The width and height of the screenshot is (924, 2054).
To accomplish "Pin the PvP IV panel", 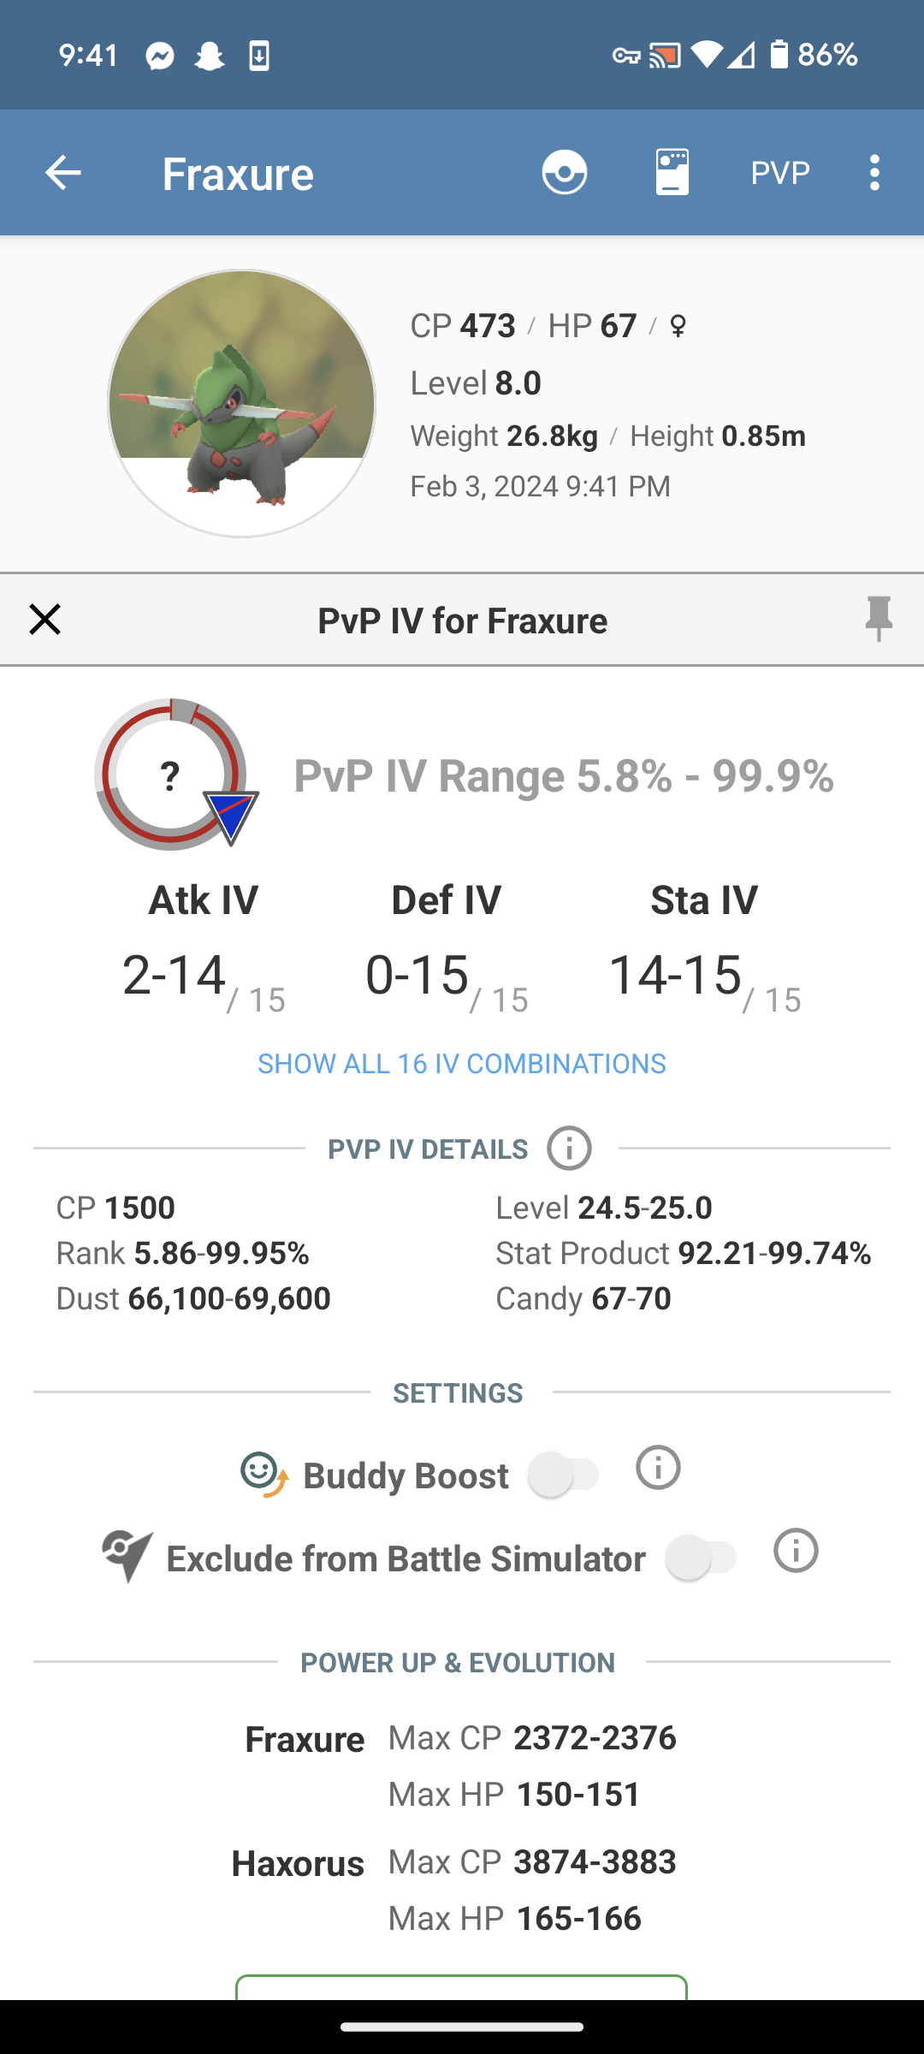I will coord(879,620).
